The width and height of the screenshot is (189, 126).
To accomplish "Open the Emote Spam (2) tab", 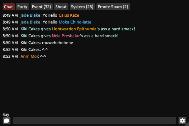I will coord(113,7).
